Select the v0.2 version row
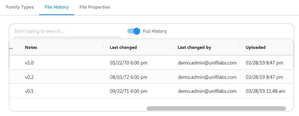This screenshot has height=116, width=299. [x=29, y=77]
